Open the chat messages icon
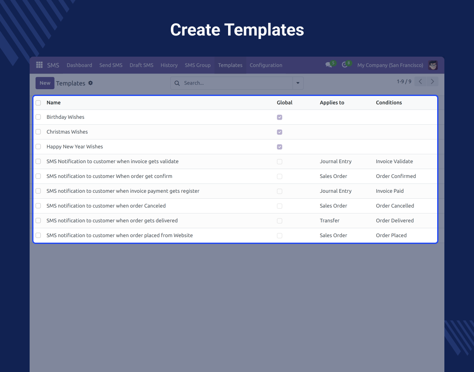 [328, 65]
